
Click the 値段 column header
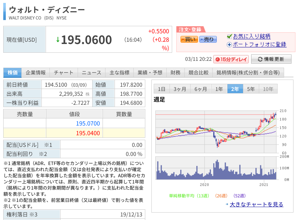[x=74, y=114]
